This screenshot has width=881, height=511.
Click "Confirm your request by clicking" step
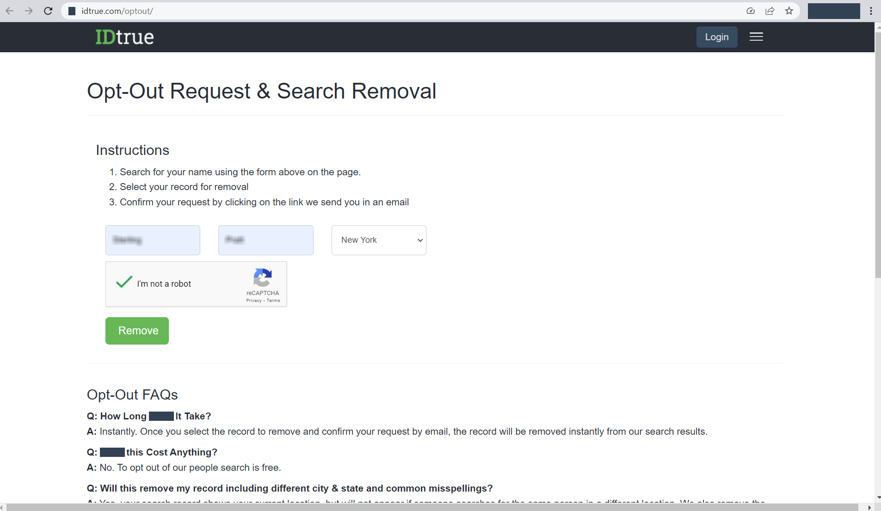pos(264,202)
